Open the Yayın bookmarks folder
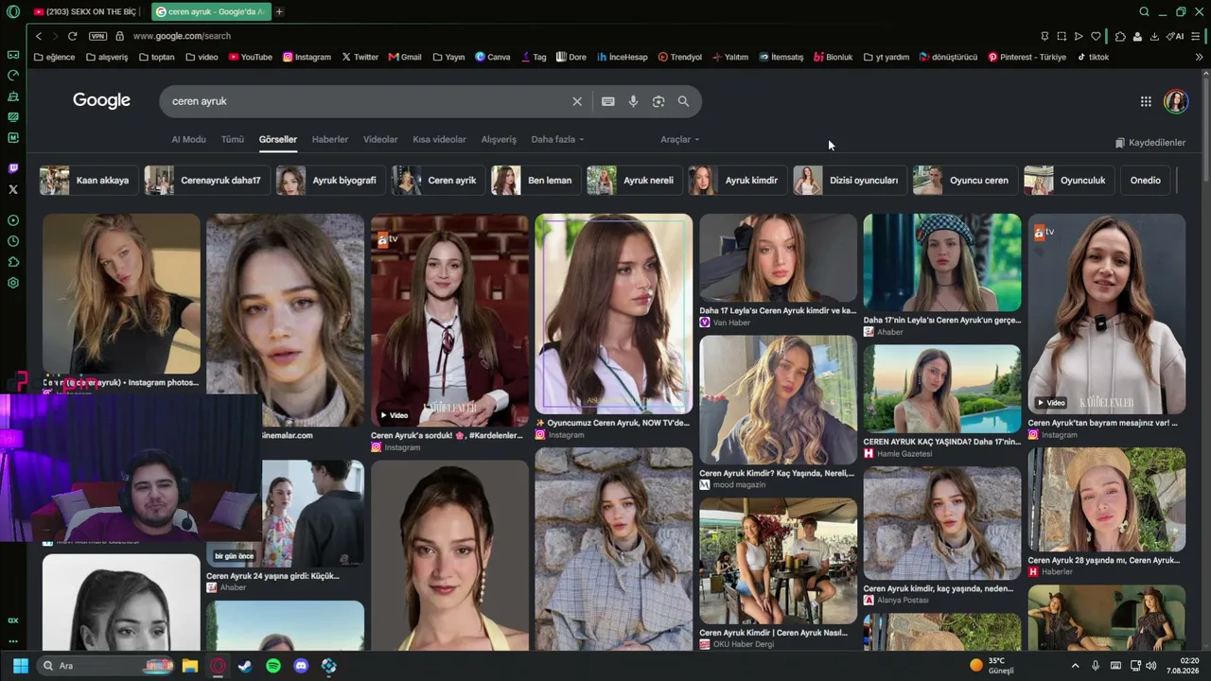Screen dimensions: 1211x681 tap(448, 57)
